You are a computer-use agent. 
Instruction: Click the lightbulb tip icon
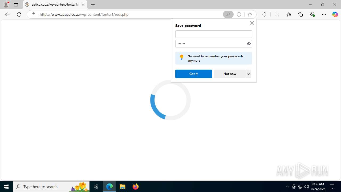pyautogui.click(x=182, y=57)
